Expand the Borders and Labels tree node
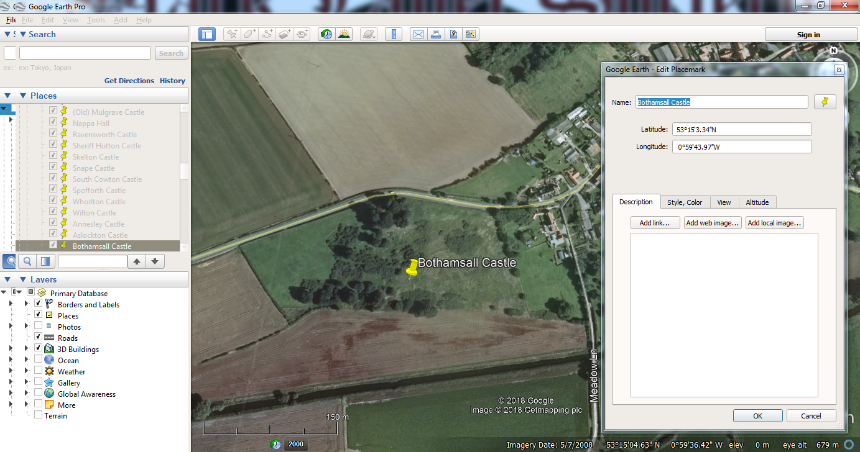Image resolution: width=860 pixels, height=452 pixels. pyautogui.click(x=26, y=304)
